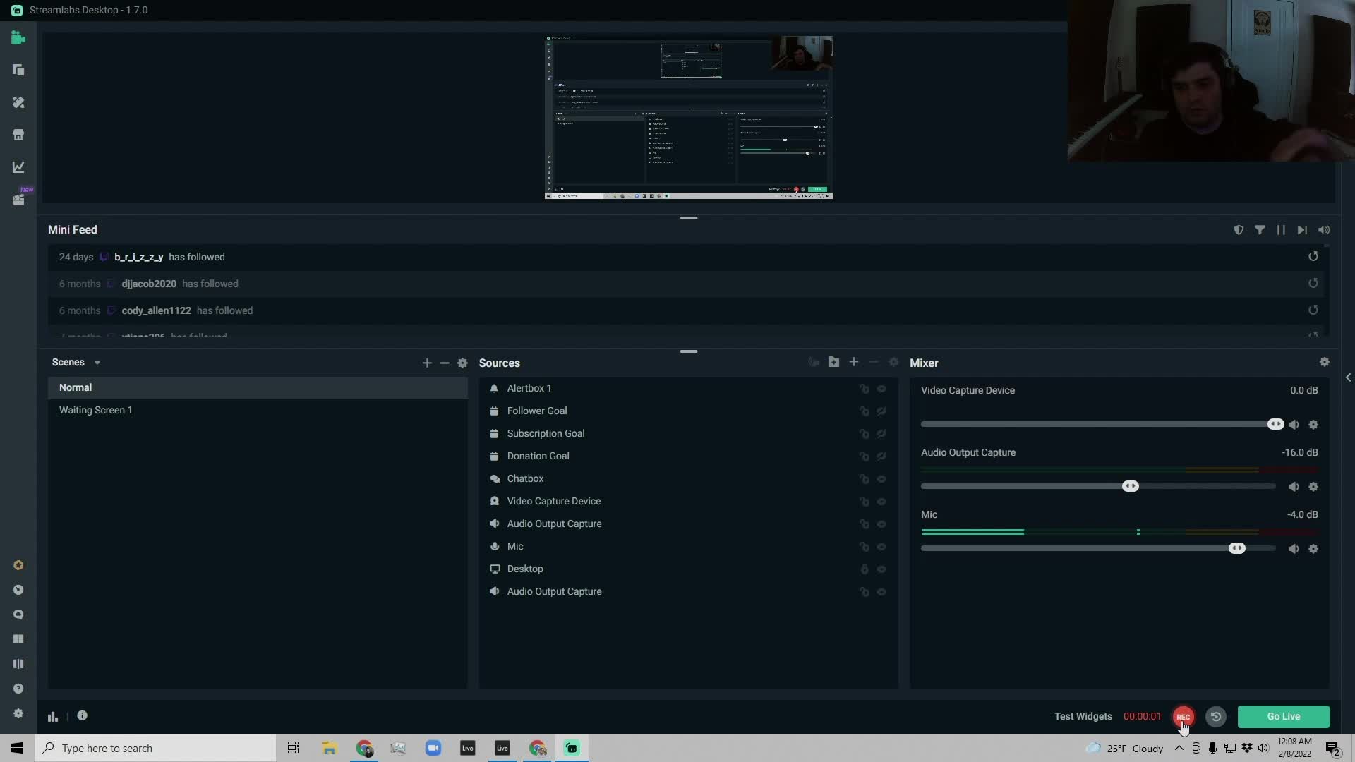The width and height of the screenshot is (1355, 762).
Task: Open the Studio Mode columns icon
Action: coord(18,664)
